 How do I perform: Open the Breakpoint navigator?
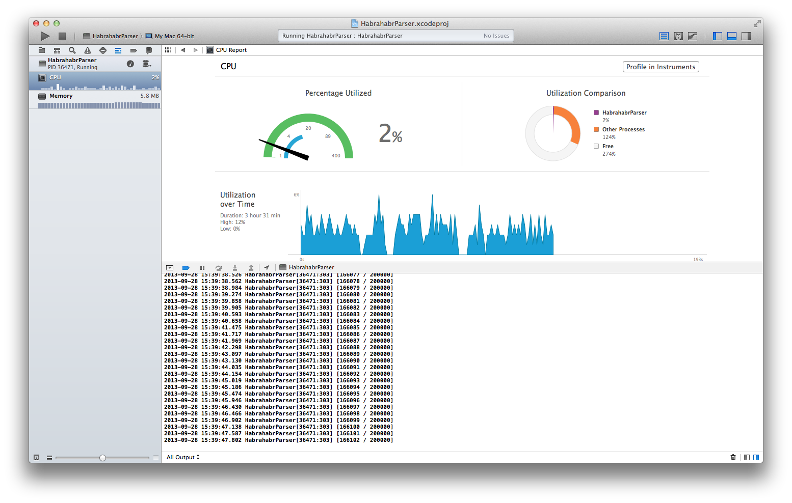[134, 50]
